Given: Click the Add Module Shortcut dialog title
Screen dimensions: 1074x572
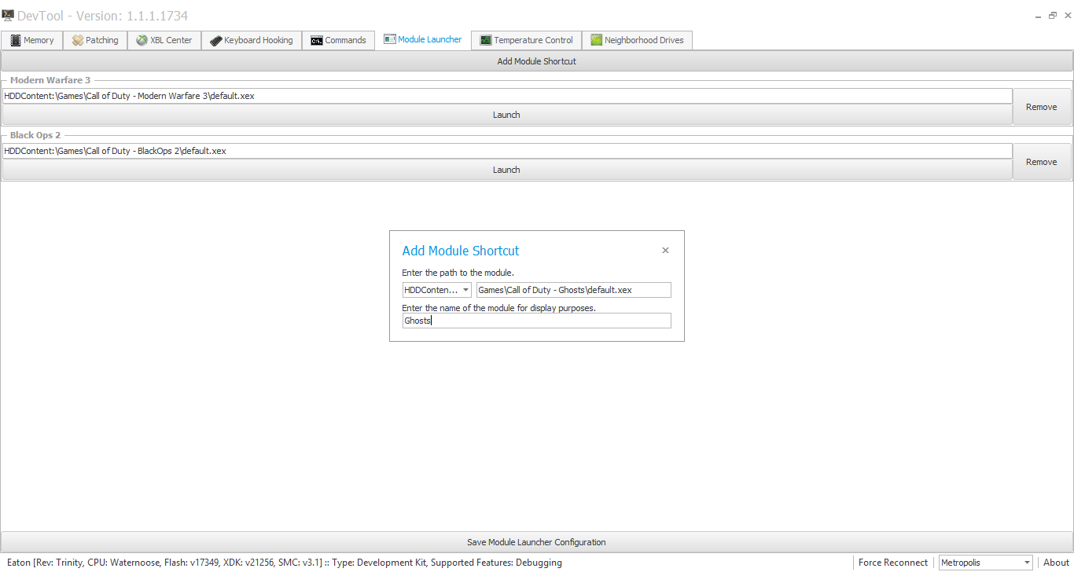Looking at the screenshot, I should pyautogui.click(x=461, y=251).
